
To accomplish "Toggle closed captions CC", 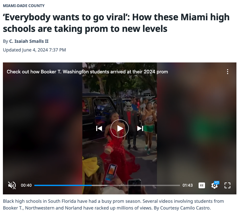I will pyautogui.click(x=202, y=185).
